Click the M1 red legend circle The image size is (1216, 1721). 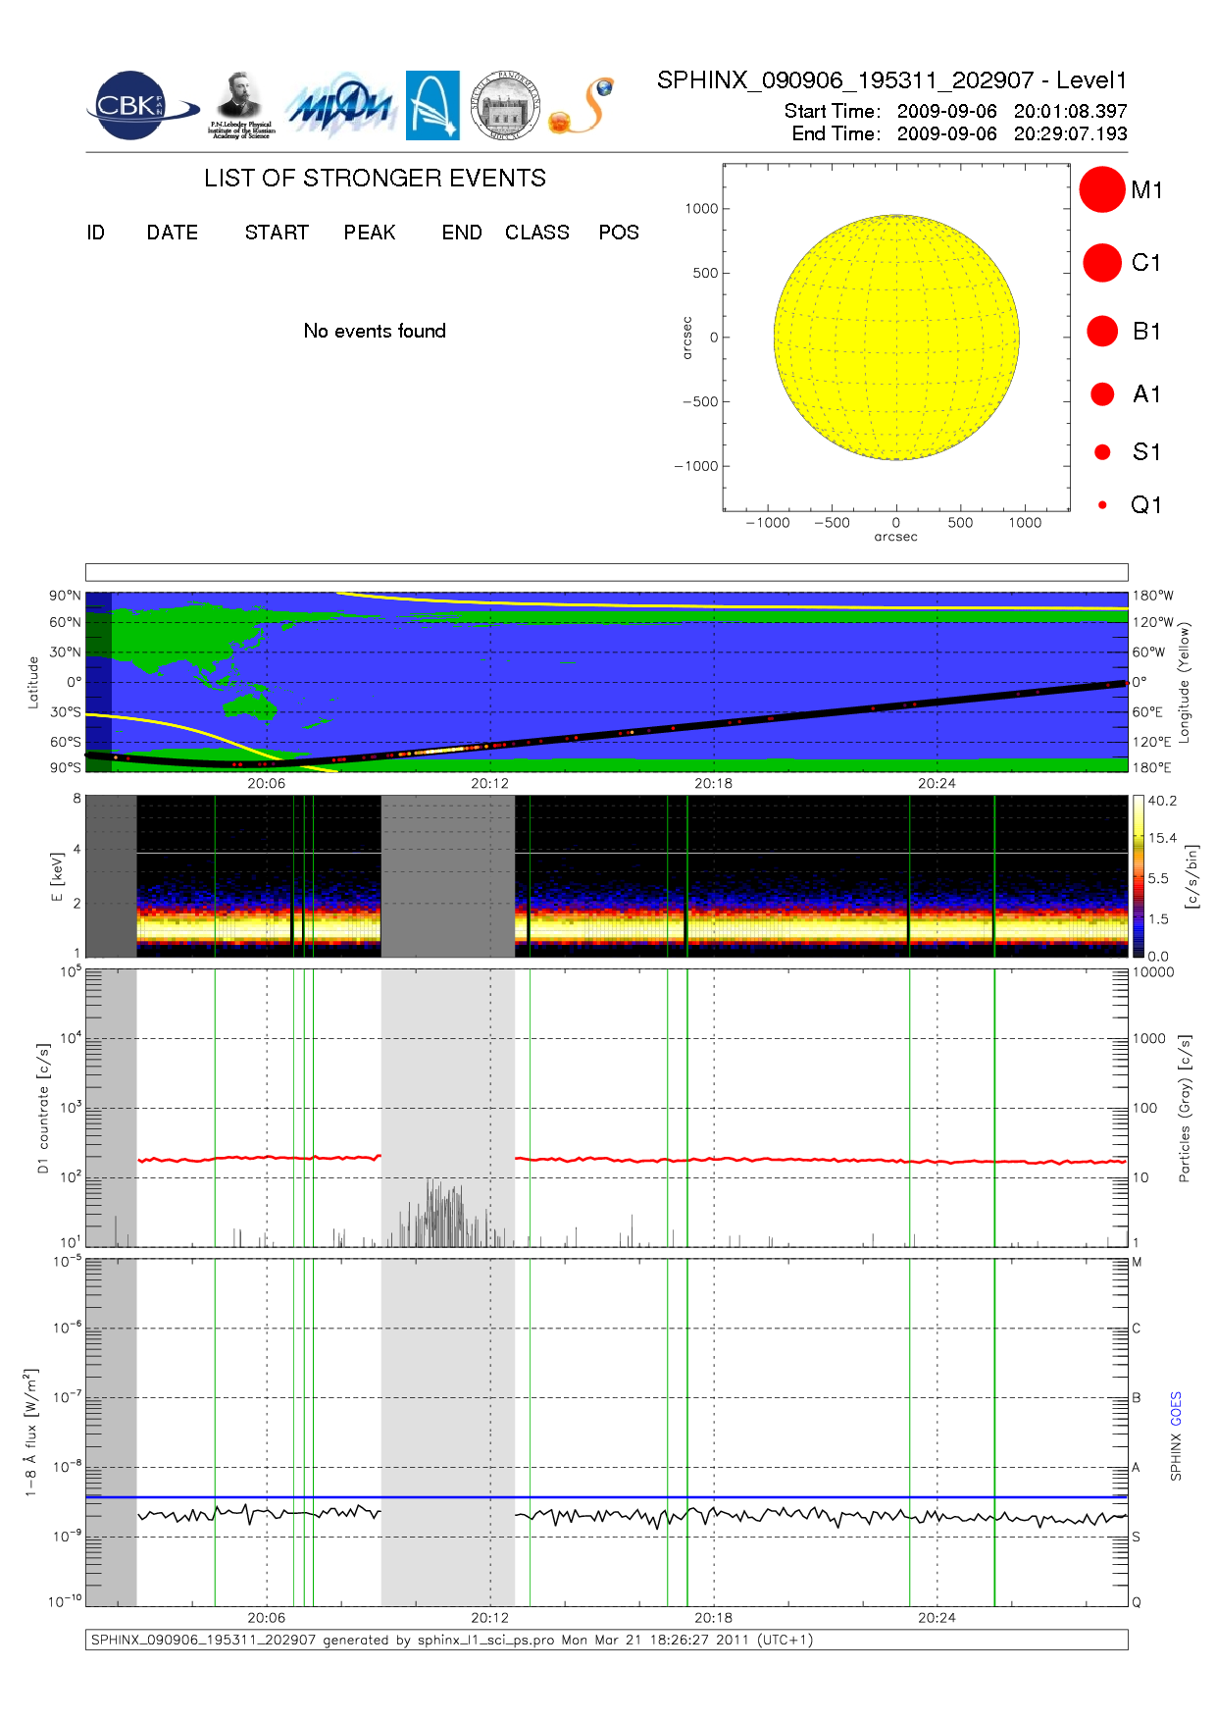[1101, 189]
